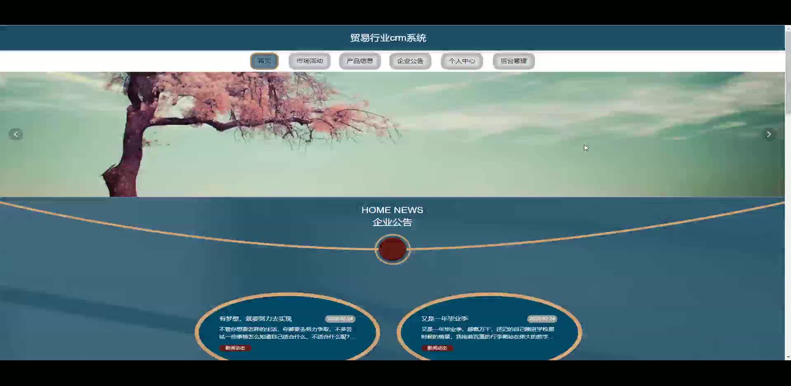Open the 首页 home tab

[264, 61]
